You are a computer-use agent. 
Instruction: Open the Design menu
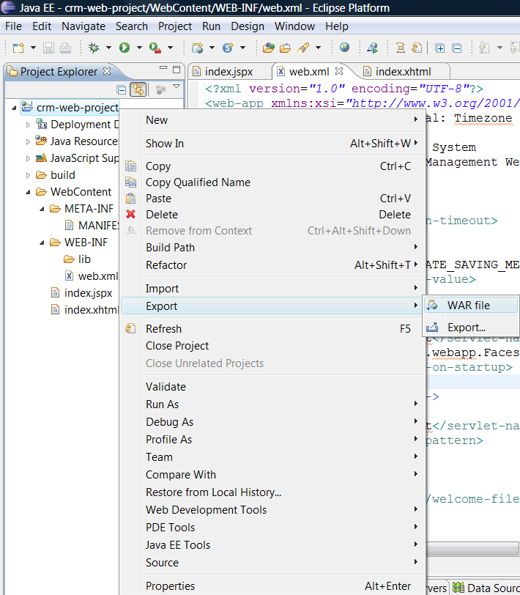coord(248,26)
